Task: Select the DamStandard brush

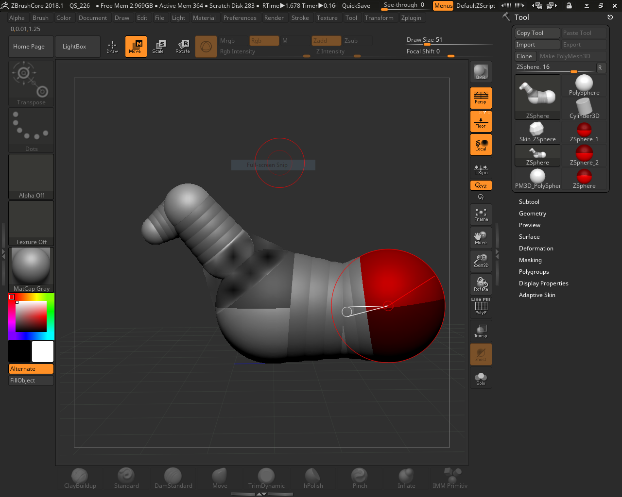Action: coord(173,474)
